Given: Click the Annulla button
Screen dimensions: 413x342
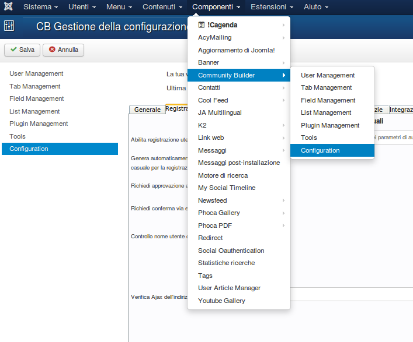Looking at the screenshot, I should pos(64,50).
